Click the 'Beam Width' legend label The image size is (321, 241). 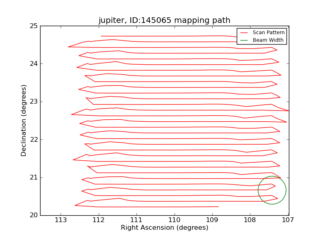click(268, 40)
